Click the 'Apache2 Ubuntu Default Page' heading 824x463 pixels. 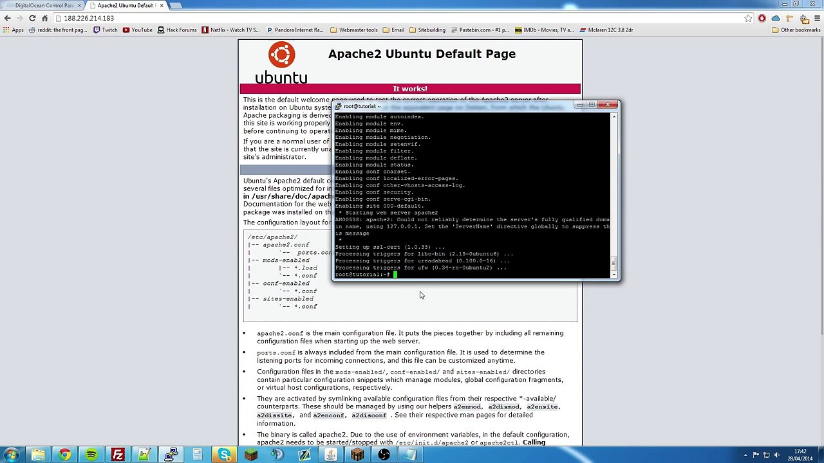pyautogui.click(x=422, y=54)
